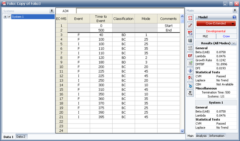Click the DMTBF value 51.8996

coord(222,64)
